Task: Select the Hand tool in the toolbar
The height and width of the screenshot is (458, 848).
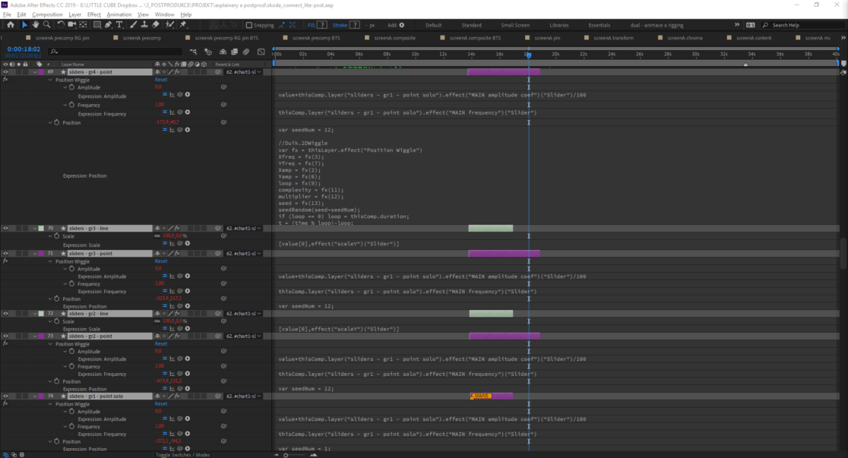Action: [x=36, y=25]
